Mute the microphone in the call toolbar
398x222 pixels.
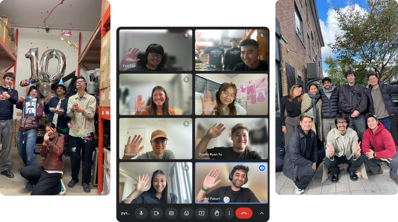[141, 213]
